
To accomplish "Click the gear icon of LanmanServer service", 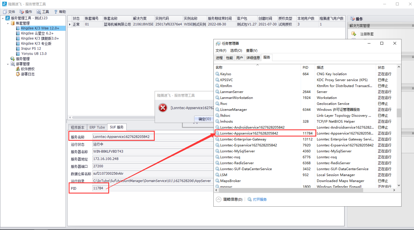I will pos(217,92).
